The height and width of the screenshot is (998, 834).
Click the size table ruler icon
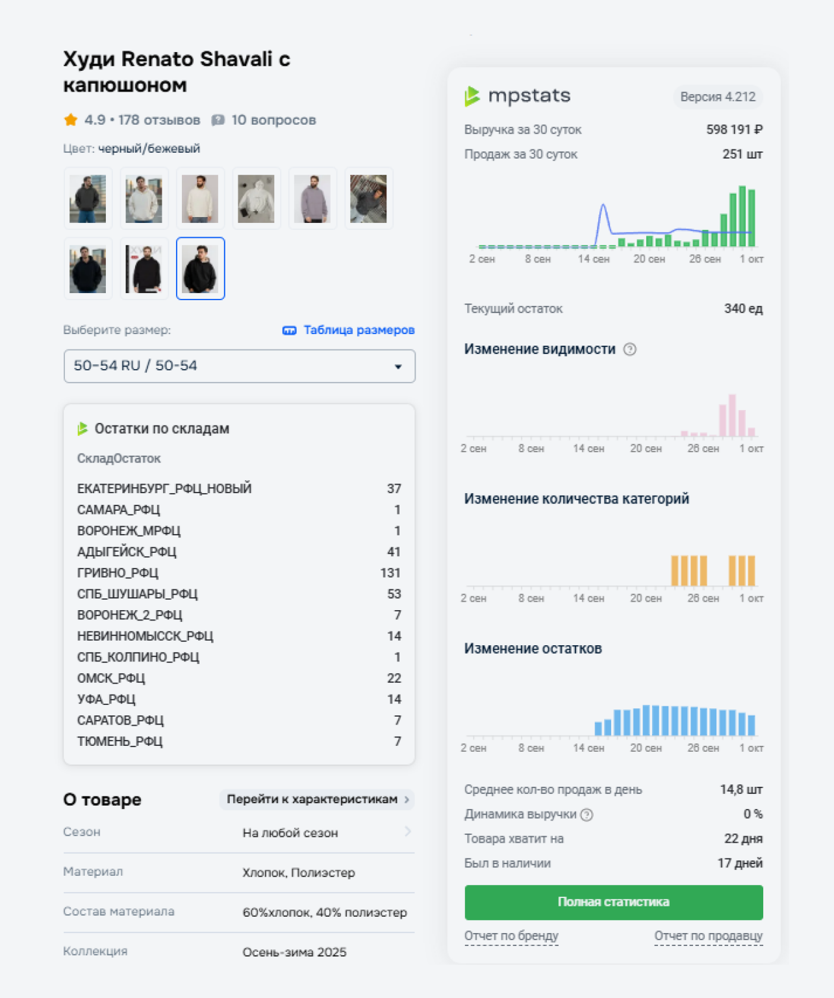[289, 331]
